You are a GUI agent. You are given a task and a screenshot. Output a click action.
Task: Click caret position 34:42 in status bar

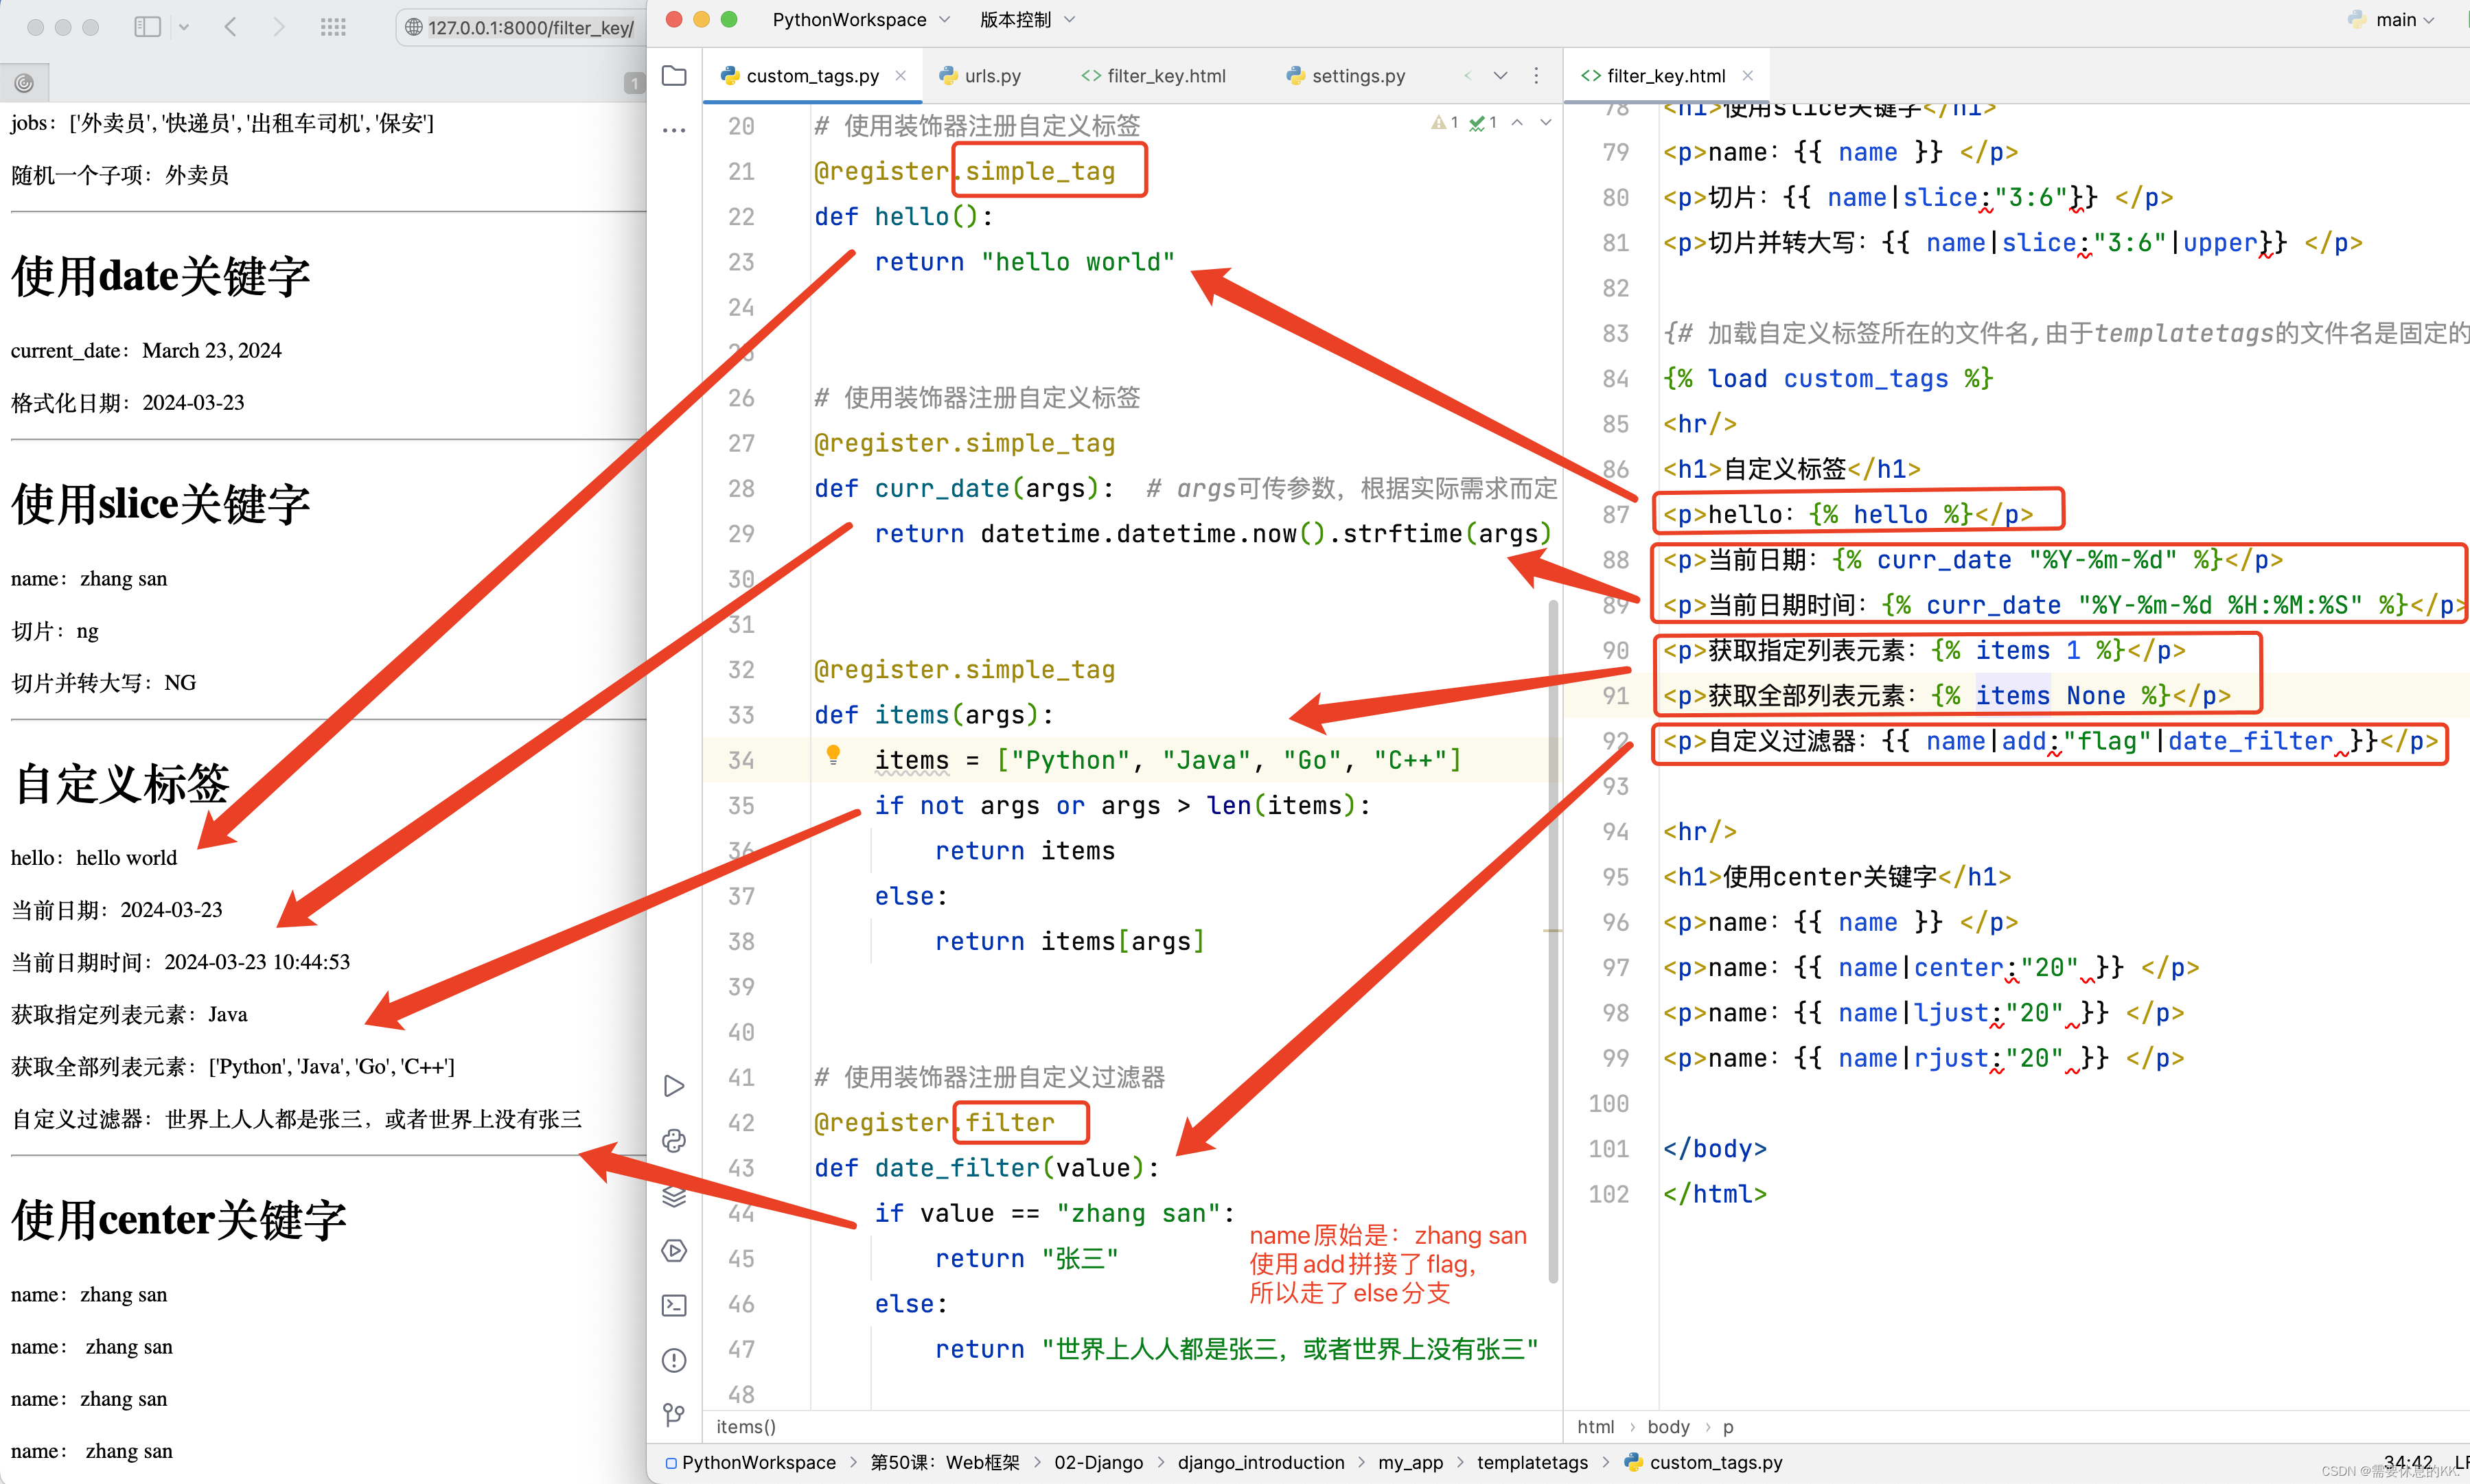[x=2407, y=1462]
